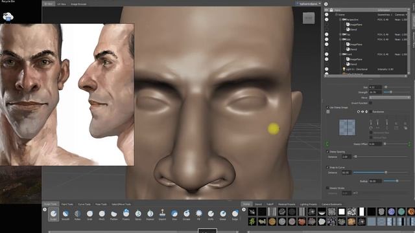Open the Lighting Presets tab

[309, 205]
